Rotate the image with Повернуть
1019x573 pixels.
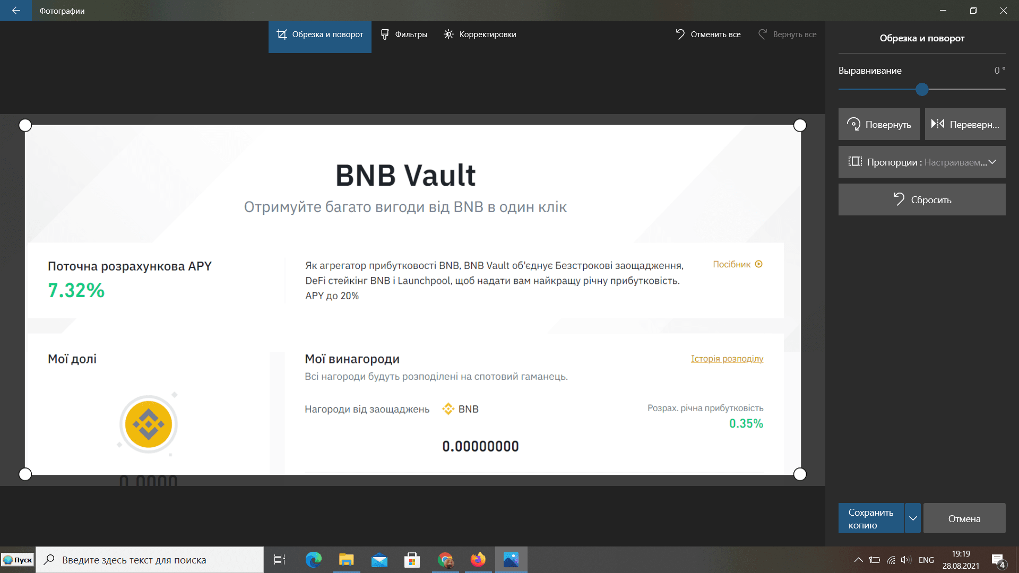point(879,124)
